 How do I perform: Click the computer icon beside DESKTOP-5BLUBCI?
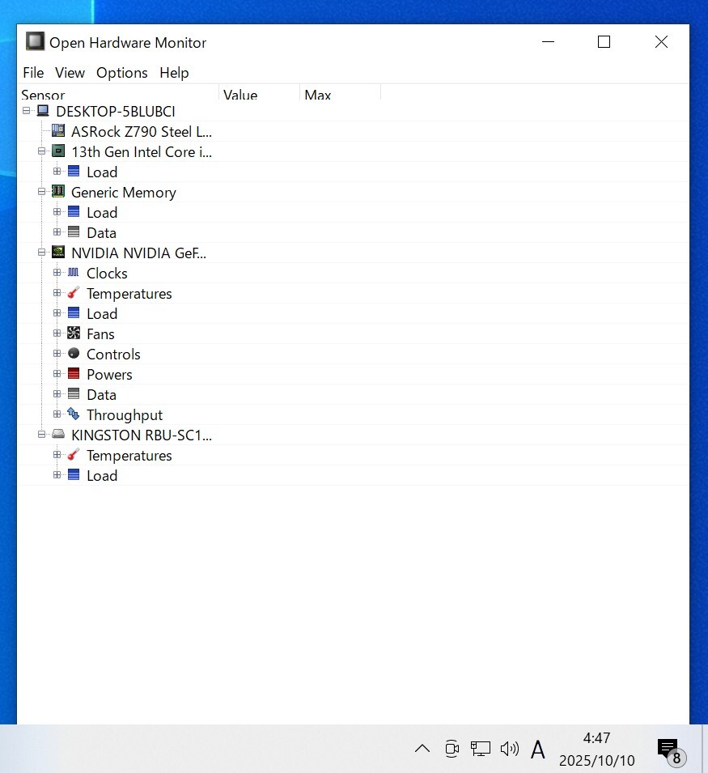point(43,110)
